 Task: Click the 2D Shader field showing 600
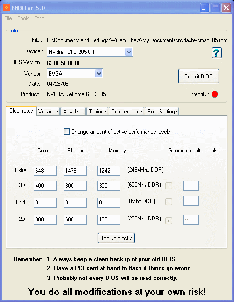point(75,219)
